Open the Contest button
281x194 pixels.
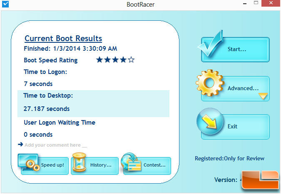click(x=147, y=166)
